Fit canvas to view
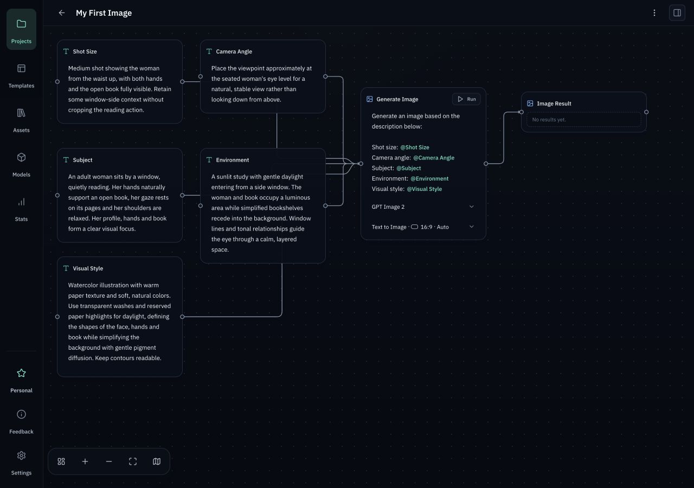This screenshot has width=694, height=488. [x=133, y=461]
